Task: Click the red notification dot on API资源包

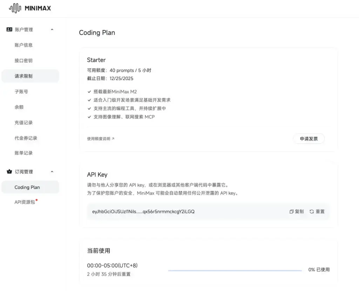Action: [36, 200]
